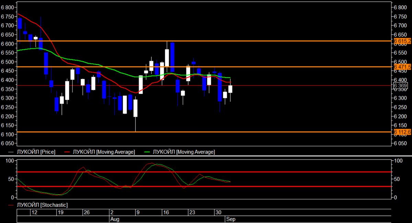Click 0 on the right stochastic axis
This screenshot has width=412, height=223.
396,198
